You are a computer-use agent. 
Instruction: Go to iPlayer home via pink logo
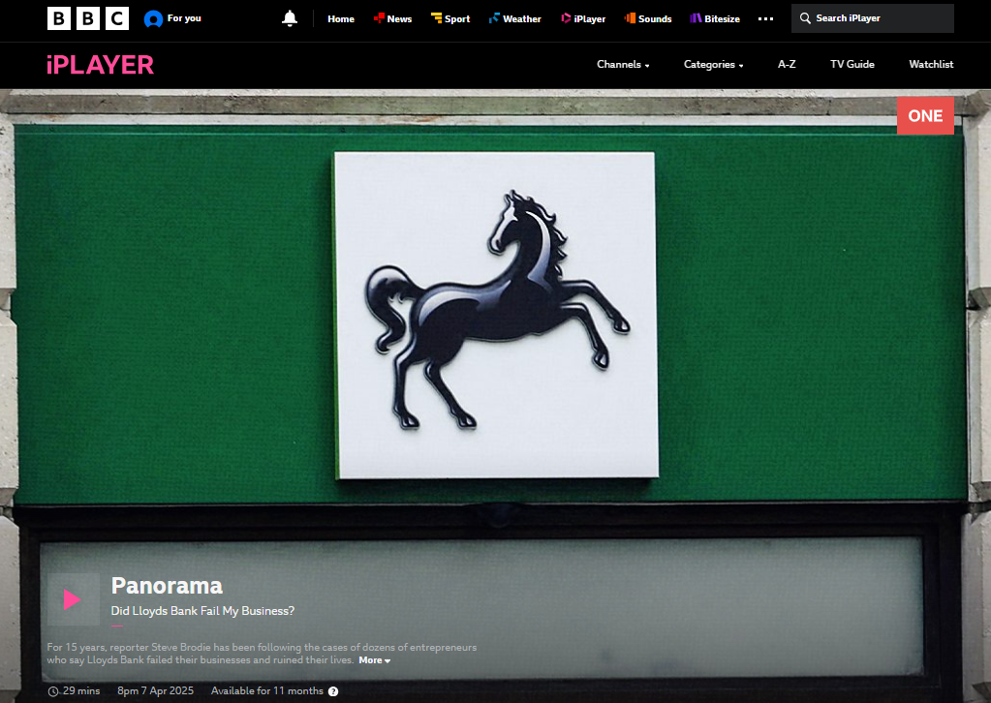click(100, 65)
